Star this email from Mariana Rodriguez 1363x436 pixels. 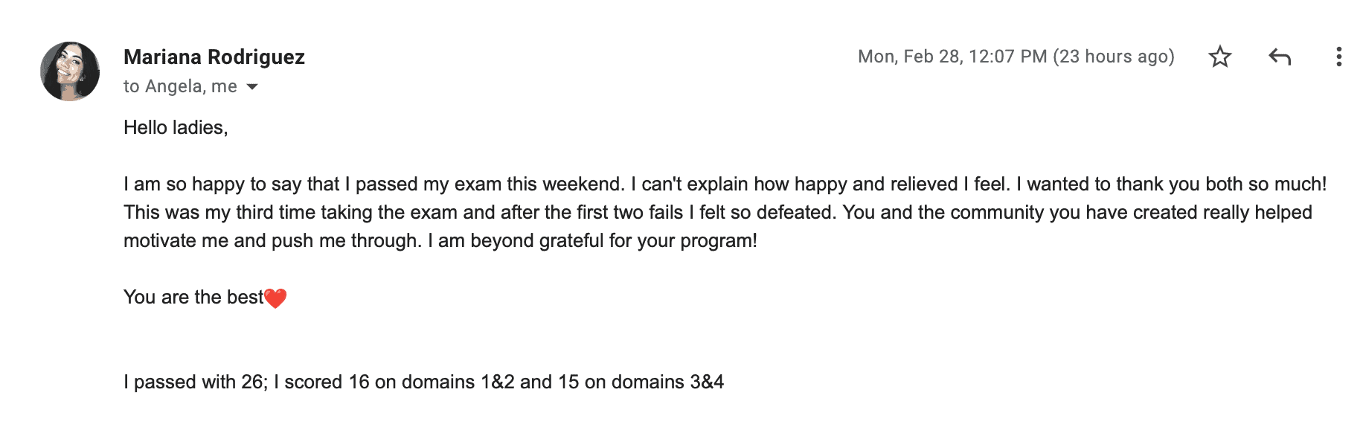(x=1219, y=57)
